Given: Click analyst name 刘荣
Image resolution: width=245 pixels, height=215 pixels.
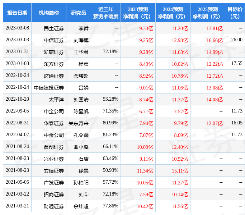Looking at the screenshot, I should pos(84,195).
